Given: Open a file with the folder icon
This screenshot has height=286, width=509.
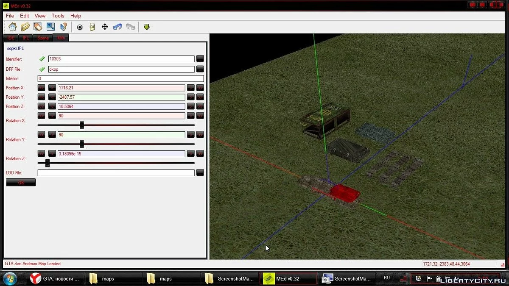Looking at the screenshot, I should click(x=25, y=27).
